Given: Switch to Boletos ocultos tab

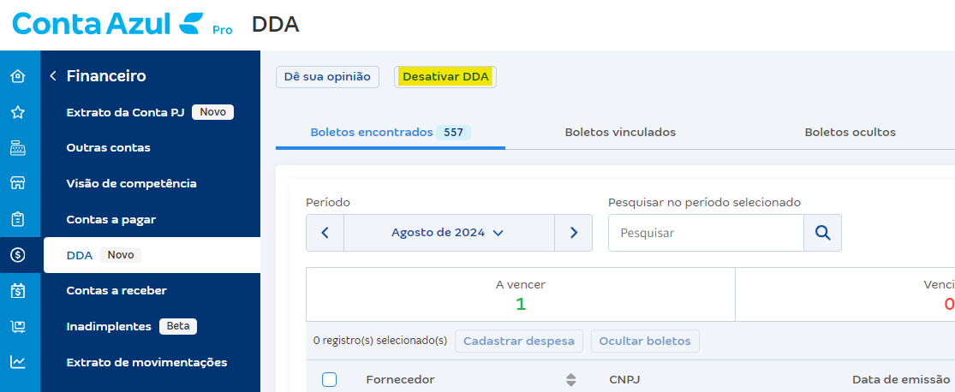Looking at the screenshot, I should [x=850, y=132].
